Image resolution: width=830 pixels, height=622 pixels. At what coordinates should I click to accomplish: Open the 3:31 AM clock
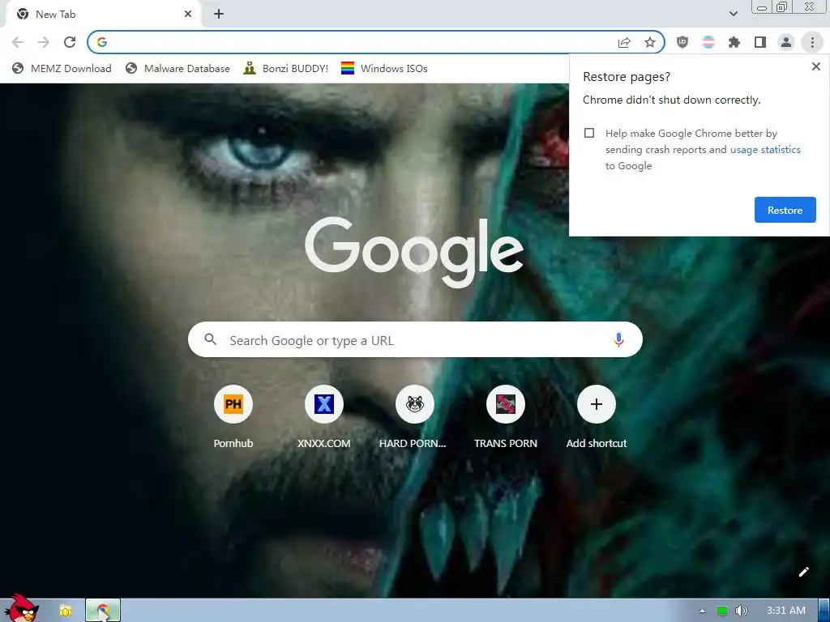point(786,611)
